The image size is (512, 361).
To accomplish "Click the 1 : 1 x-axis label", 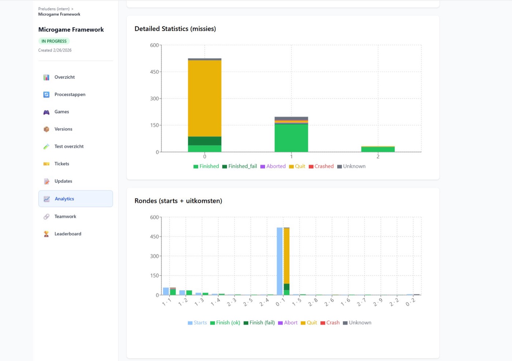I will [166, 303].
